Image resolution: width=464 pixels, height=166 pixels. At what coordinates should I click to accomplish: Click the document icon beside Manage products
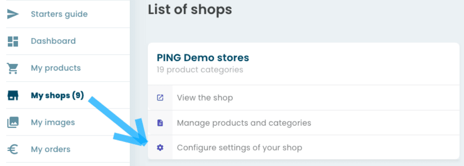pos(160,123)
